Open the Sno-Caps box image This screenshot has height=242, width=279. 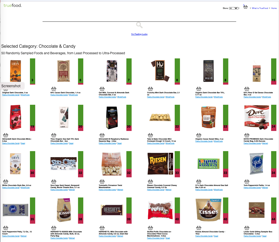pos(64,164)
